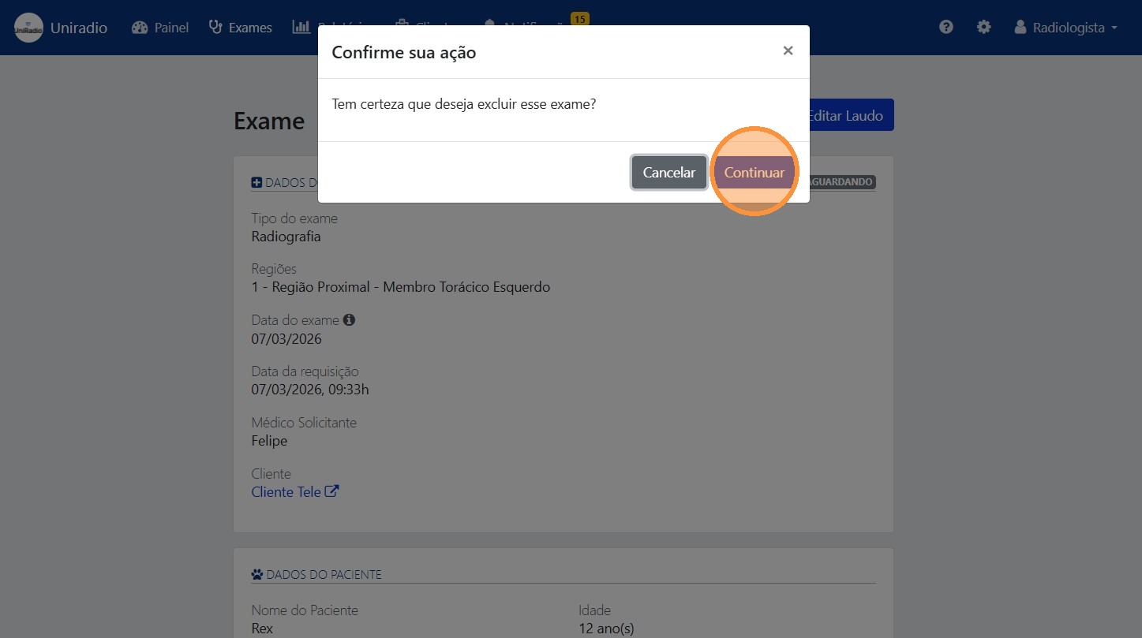Image resolution: width=1142 pixels, height=638 pixels.
Task: Click the user icon beside Radiologista
Action: point(1020,26)
